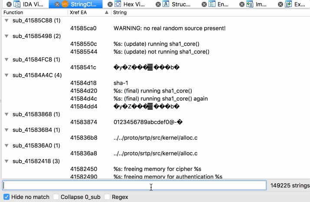Sort by the String column header

(x=211, y=13)
